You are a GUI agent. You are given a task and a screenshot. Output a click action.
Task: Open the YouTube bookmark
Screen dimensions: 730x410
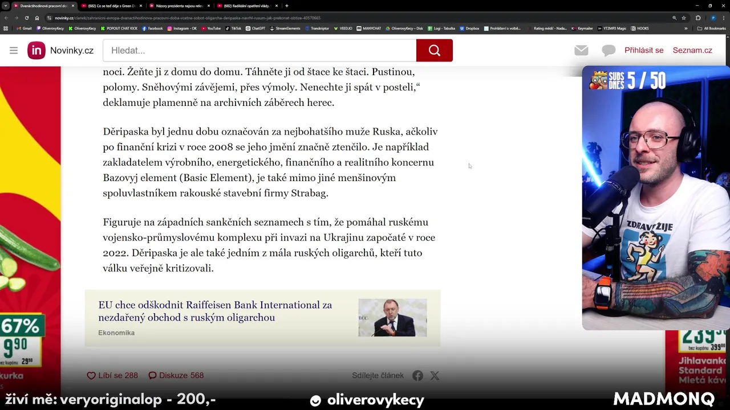click(x=211, y=28)
